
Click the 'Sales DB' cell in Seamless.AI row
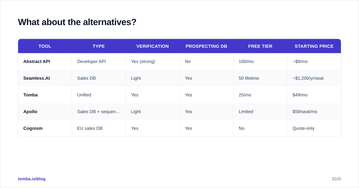click(x=99, y=78)
